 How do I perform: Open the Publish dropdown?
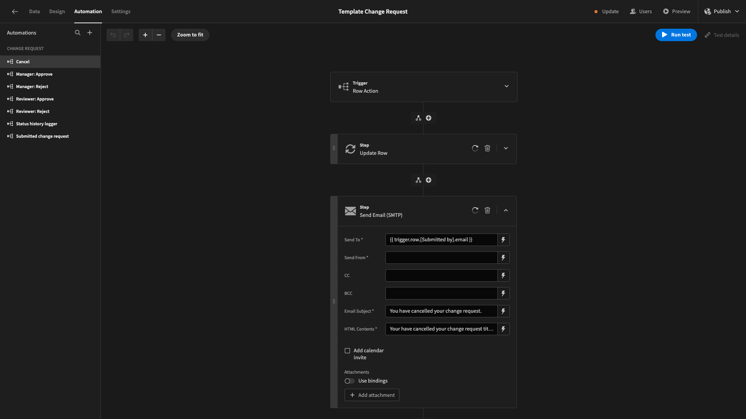[722, 12]
